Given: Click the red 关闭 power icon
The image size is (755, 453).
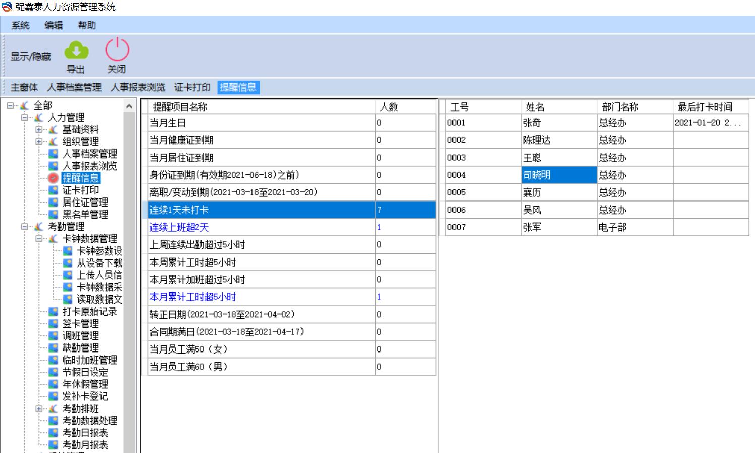Looking at the screenshot, I should tap(117, 51).
